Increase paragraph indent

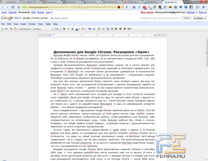click(112, 29)
